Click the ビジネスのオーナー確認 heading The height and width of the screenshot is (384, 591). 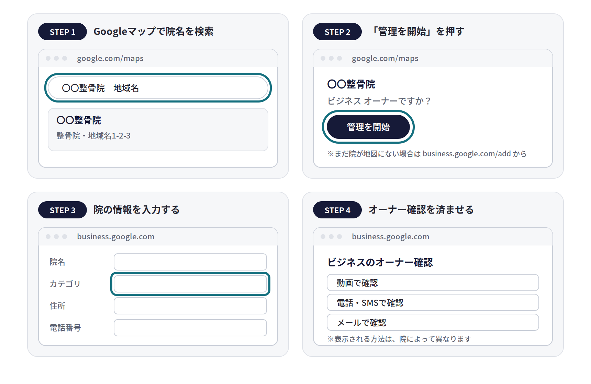tap(380, 262)
